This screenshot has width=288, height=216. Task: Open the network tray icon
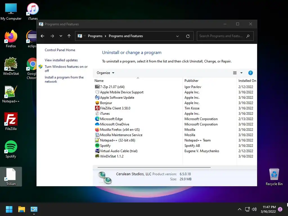[x=247, y=209]
